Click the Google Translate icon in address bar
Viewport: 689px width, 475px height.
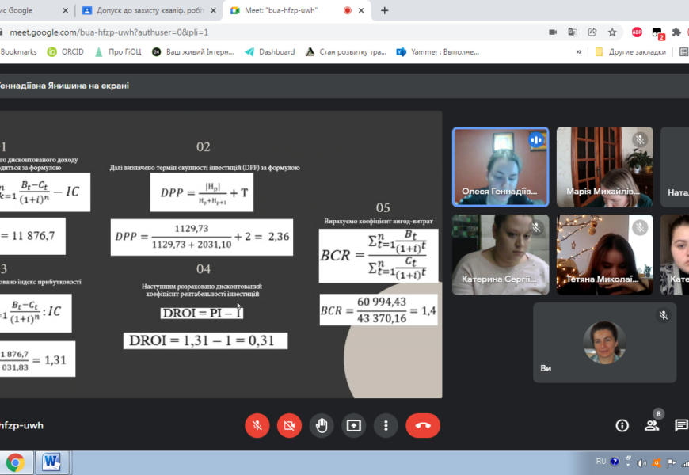pos(573,32)
